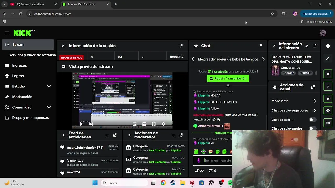Image resolution: width=335 pixels, height=188 pixels.
Task: Toggle the stream preview widget in right rail
Action: 328,74
